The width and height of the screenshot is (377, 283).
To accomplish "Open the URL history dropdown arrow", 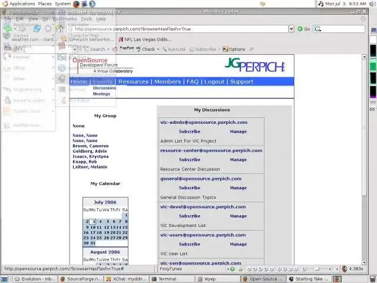I will tap(291, 29).
